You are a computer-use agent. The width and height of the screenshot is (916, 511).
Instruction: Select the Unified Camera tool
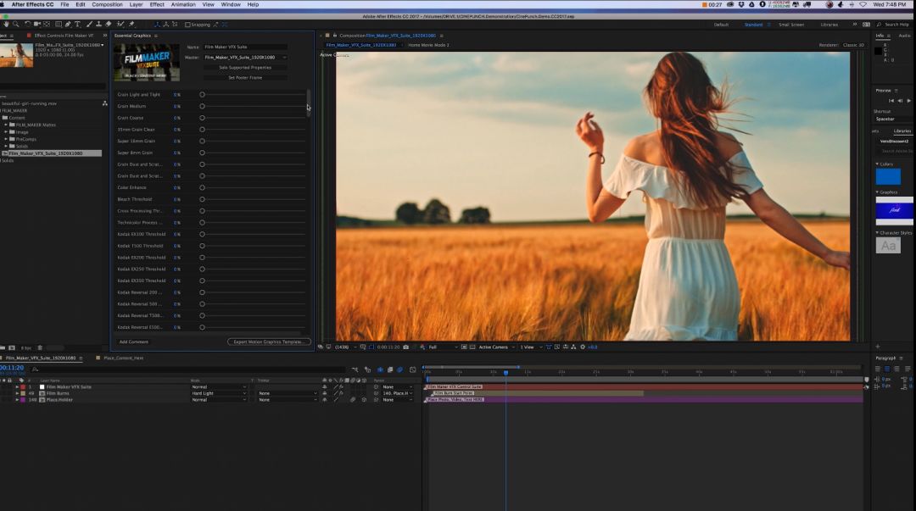tap(36, 25)
